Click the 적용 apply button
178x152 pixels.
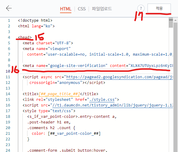tap(159, 8)
